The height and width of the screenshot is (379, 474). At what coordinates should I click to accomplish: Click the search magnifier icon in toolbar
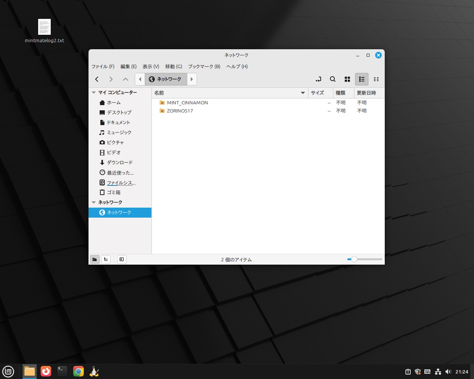point(333,79)
